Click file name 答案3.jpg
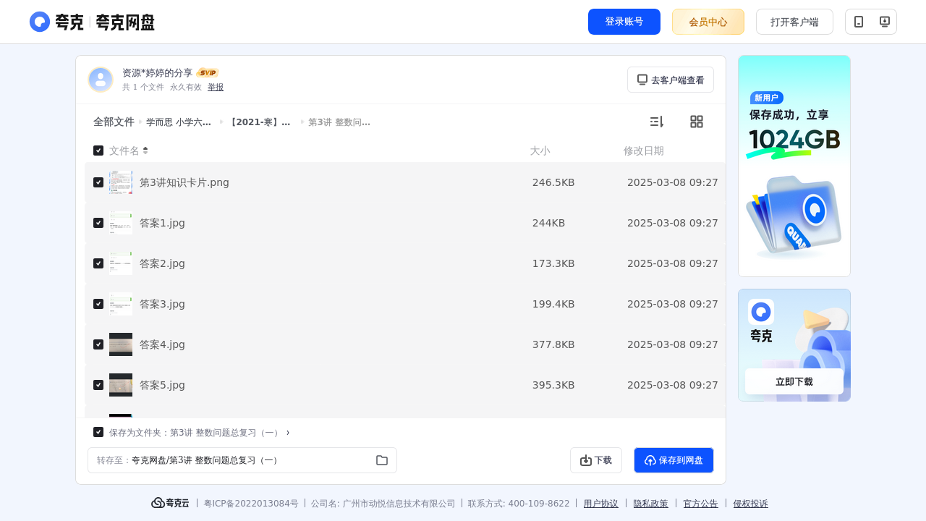The height and width of the screenshot is (521, 926). [162, 304]
